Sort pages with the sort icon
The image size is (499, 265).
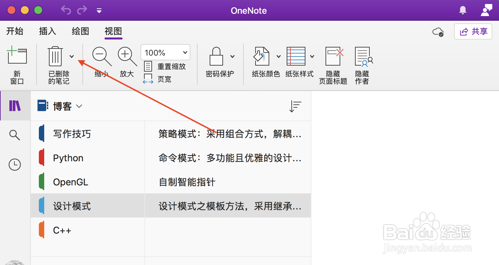[x=295, y=106]
